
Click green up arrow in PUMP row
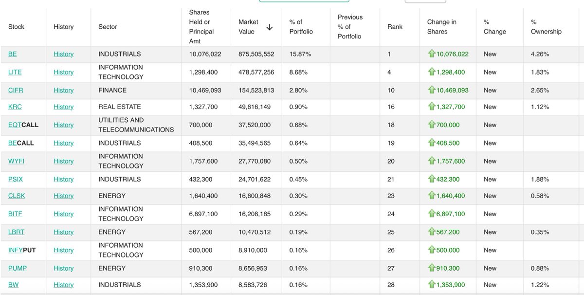coord(432,268)
